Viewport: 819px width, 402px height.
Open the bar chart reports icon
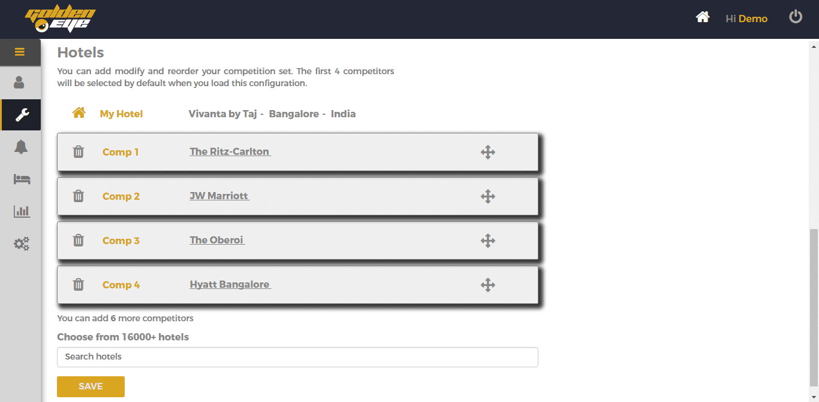coord(22,211)
